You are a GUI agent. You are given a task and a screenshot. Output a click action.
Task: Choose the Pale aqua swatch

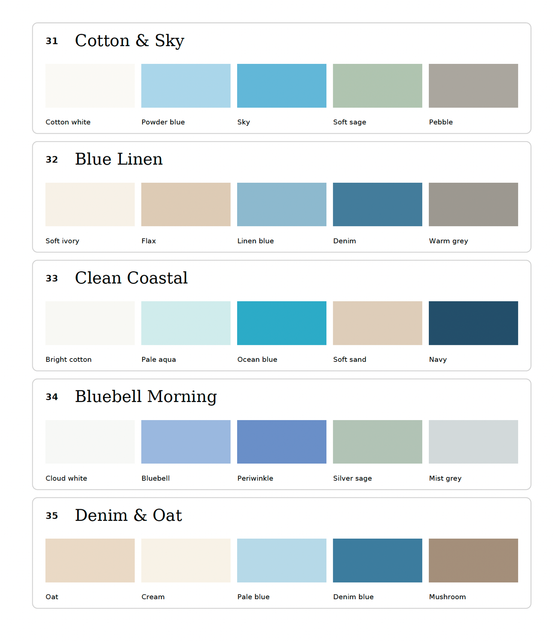coord(186,323)
